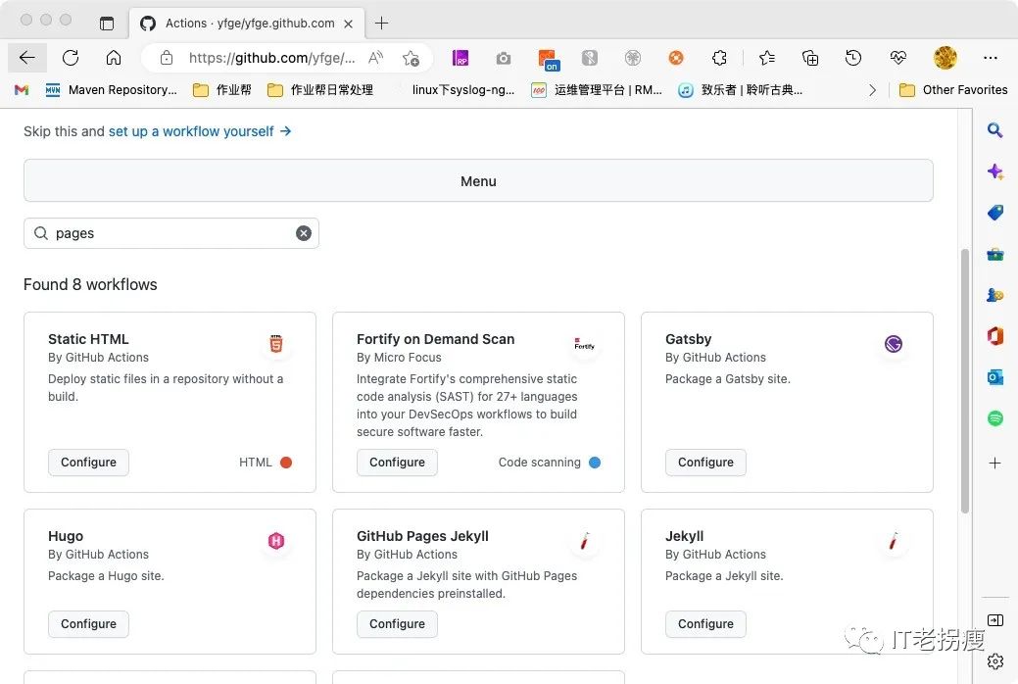Screen dimensions: 1018x684
Task: Click the Hugo card title
Action: (x=66, y=536)
